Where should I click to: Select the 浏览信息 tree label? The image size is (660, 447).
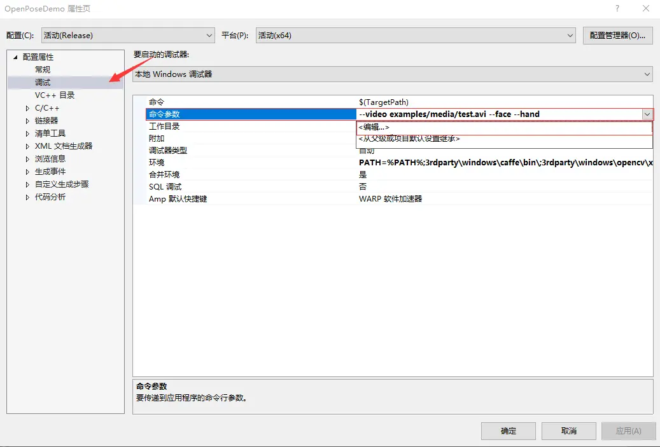click(50, 158)
